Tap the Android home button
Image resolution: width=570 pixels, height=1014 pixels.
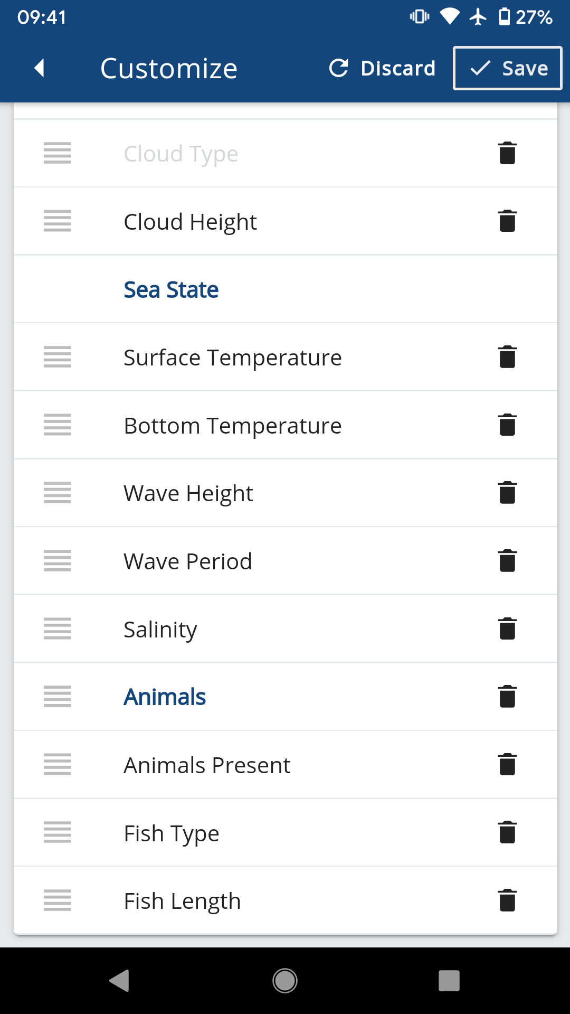[x=285, y=981]
